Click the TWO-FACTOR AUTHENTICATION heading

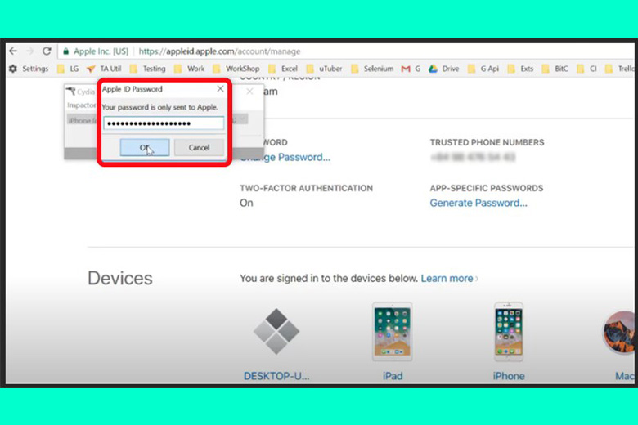coord(307,188)
